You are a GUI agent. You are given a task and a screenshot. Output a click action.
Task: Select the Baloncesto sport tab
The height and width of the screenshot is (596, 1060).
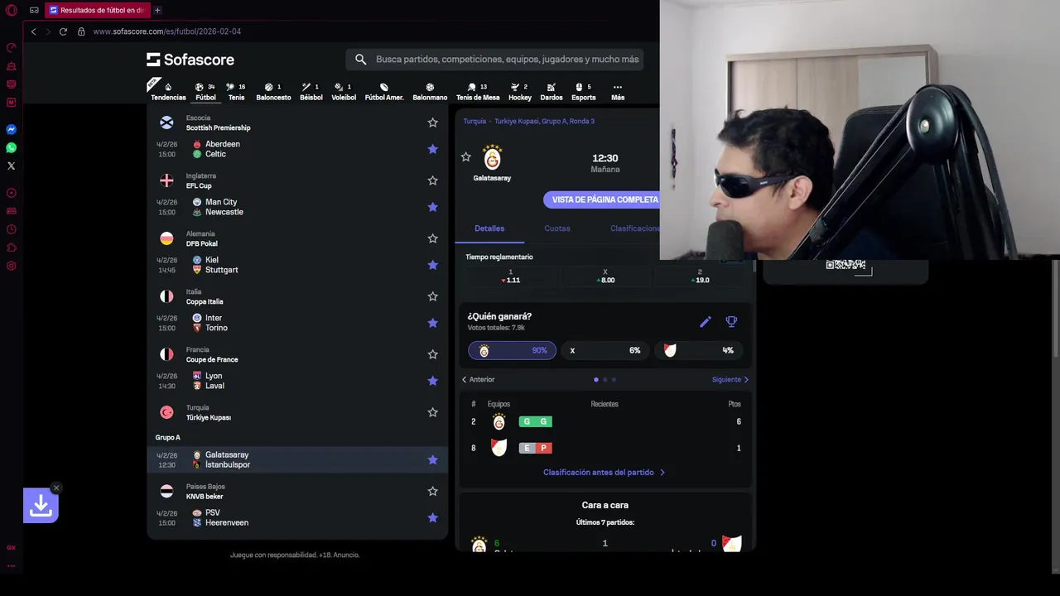tap(273, 91)
